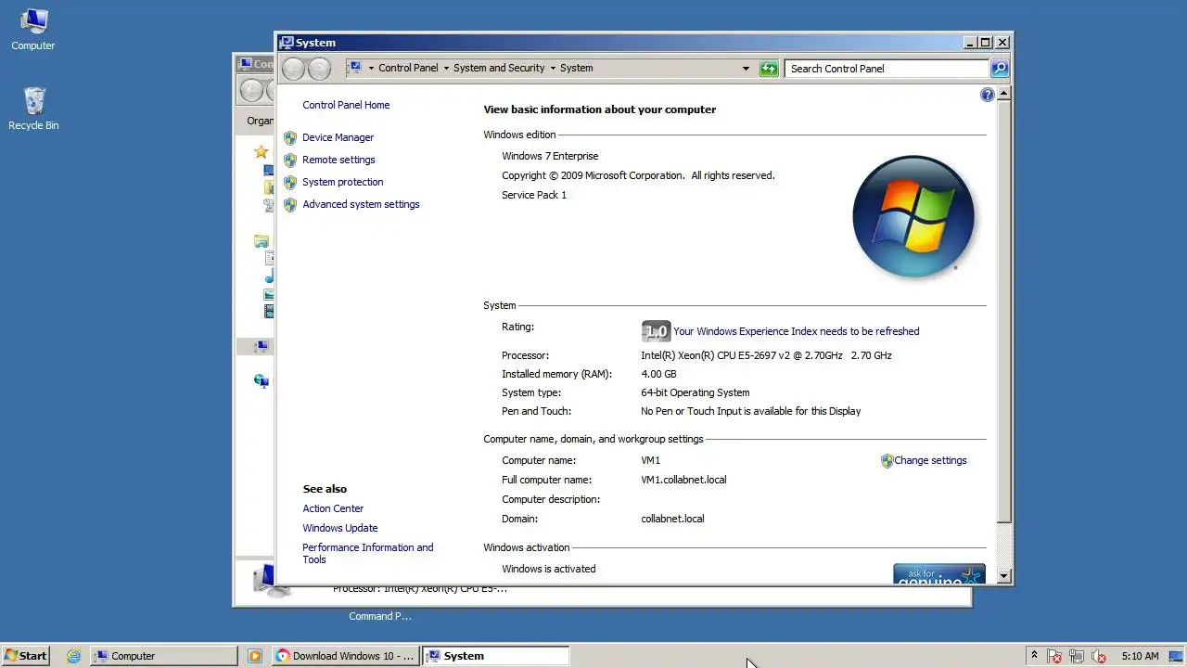Click Back button in background Computer window
Image resolution: width=1187 pixels, height=668 pixels.
click(x=252, y=90)
